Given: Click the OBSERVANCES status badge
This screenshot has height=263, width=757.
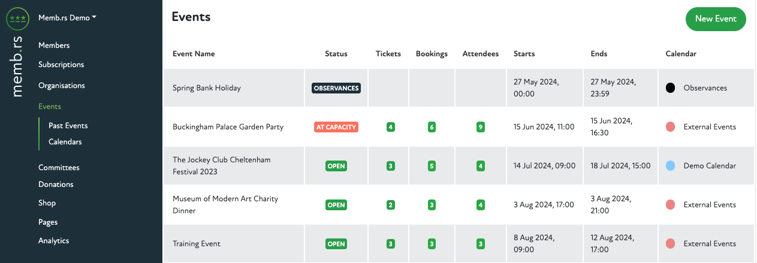Looking at the screenshot, I should pyautogui.click(x=336, y=88).
